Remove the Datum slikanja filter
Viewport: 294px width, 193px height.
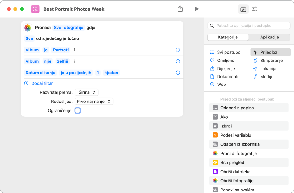tap(178, 73)
